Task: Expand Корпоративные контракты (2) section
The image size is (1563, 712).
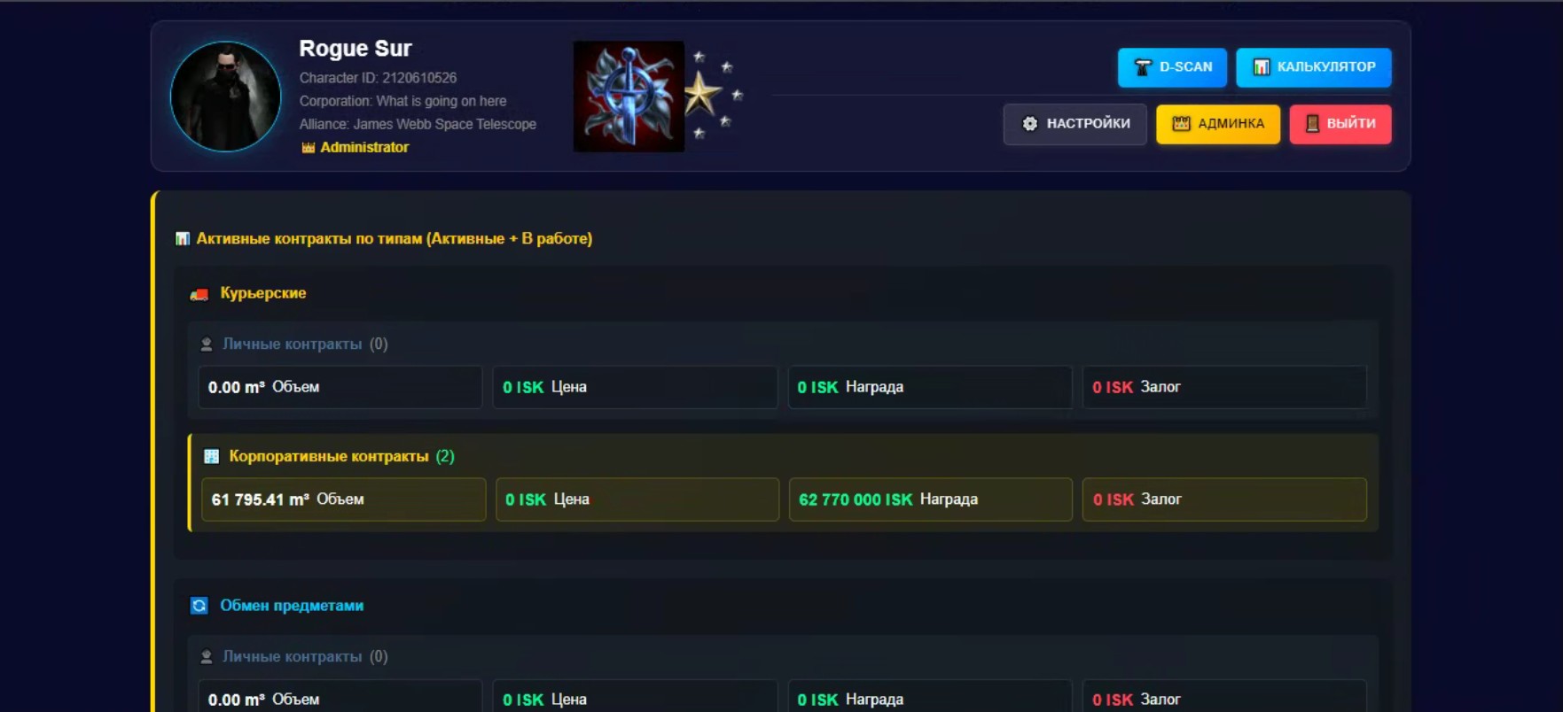Action: click(341, 457)
